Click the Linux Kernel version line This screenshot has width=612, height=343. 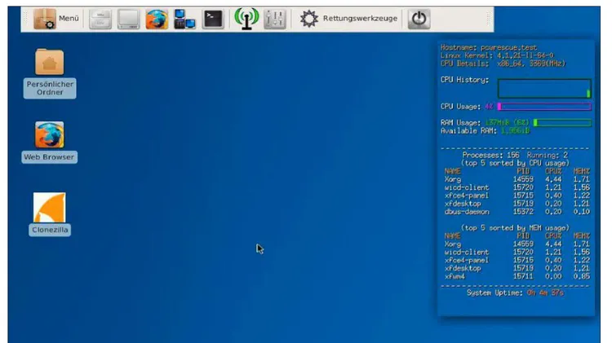497,55
